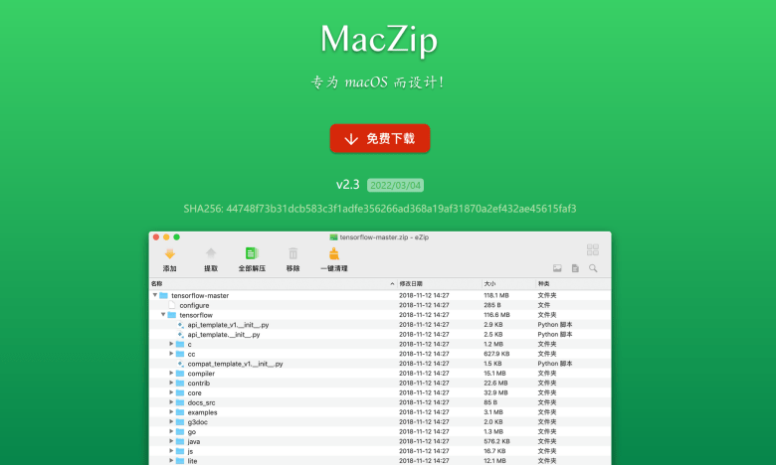Viewport: 776px width, 465px height.
Task: Click the down-arrow icon on download button
Action: click(x=351, y=139)
